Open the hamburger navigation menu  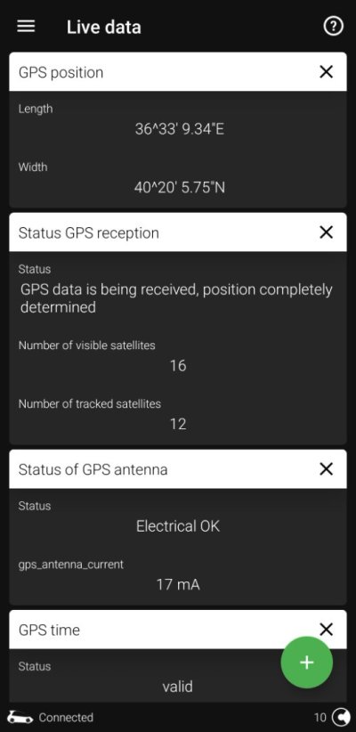pyautogui.click(x=26, y=27)
